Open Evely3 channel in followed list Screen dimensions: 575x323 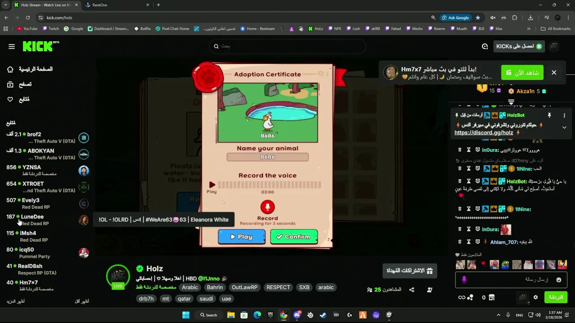[47, 204]
